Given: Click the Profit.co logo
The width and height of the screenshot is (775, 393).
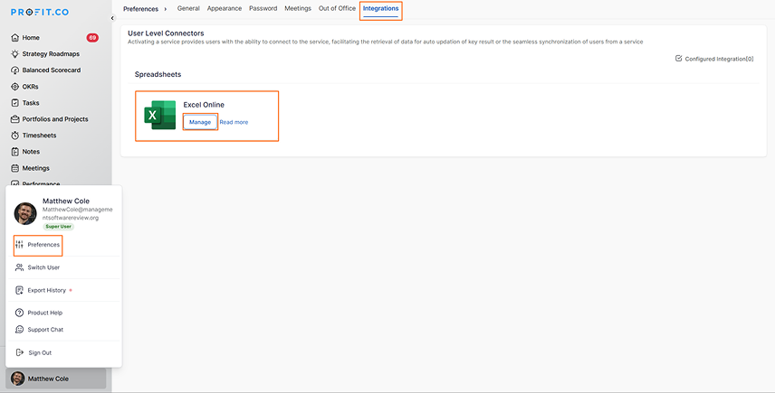Looking at the screenshot, I should tap(40, 13).
